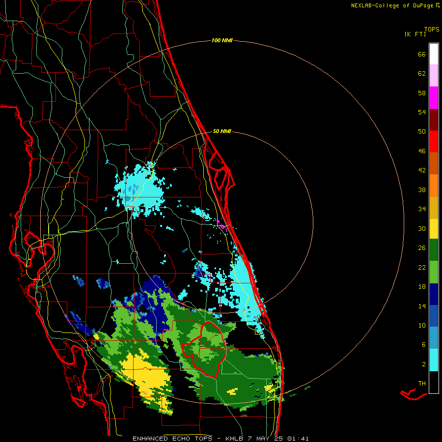
Task: Select the "38" legend value
Action: pos(422,190)
